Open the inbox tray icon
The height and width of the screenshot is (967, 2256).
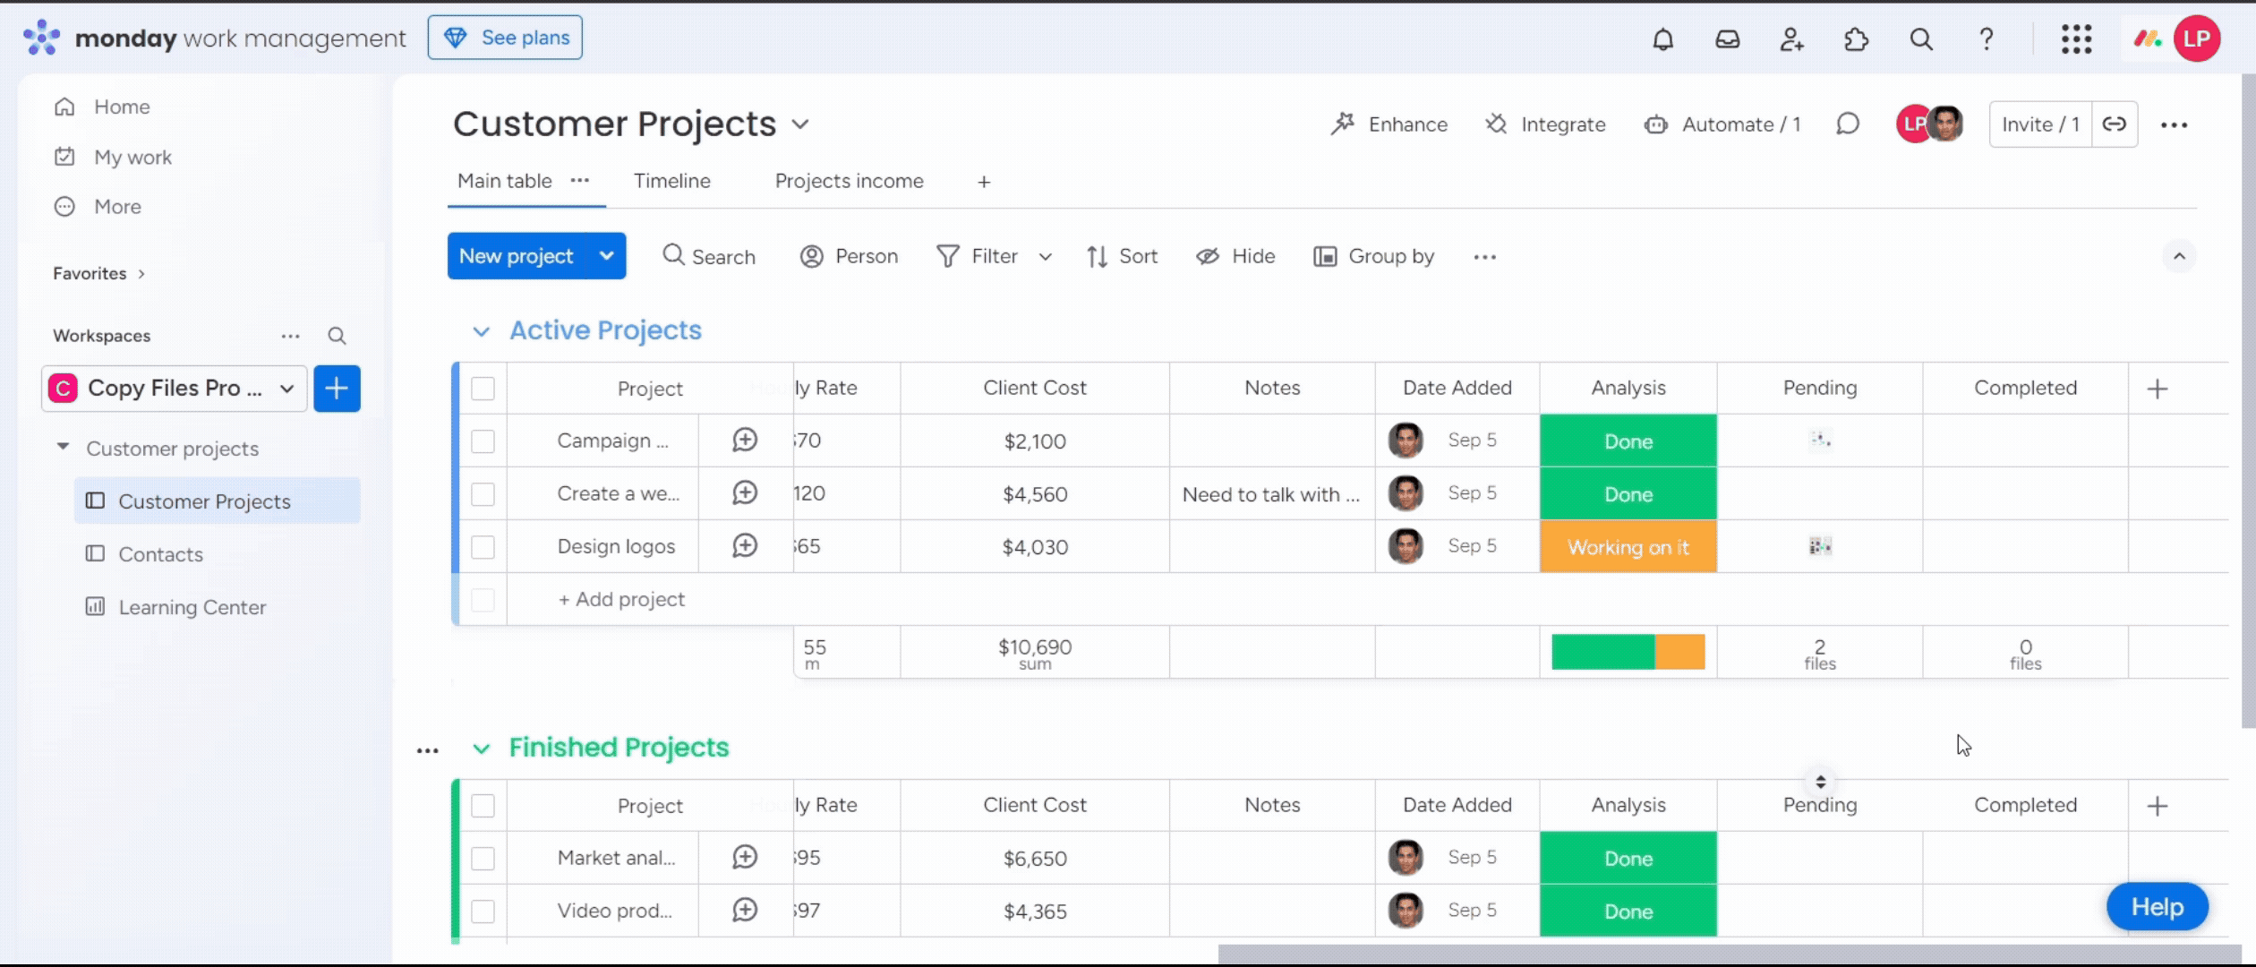coord(1727,39)
